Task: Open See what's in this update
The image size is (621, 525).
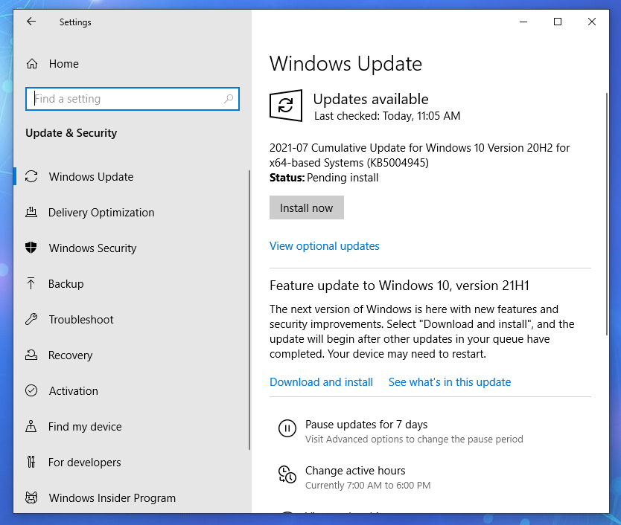Action: (x=450, y=382)
